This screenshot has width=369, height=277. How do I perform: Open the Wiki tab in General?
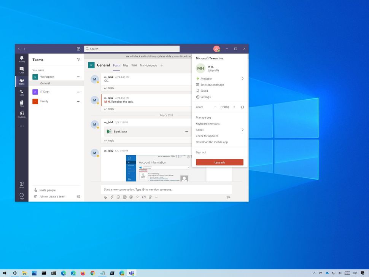[x=134, y=65]
